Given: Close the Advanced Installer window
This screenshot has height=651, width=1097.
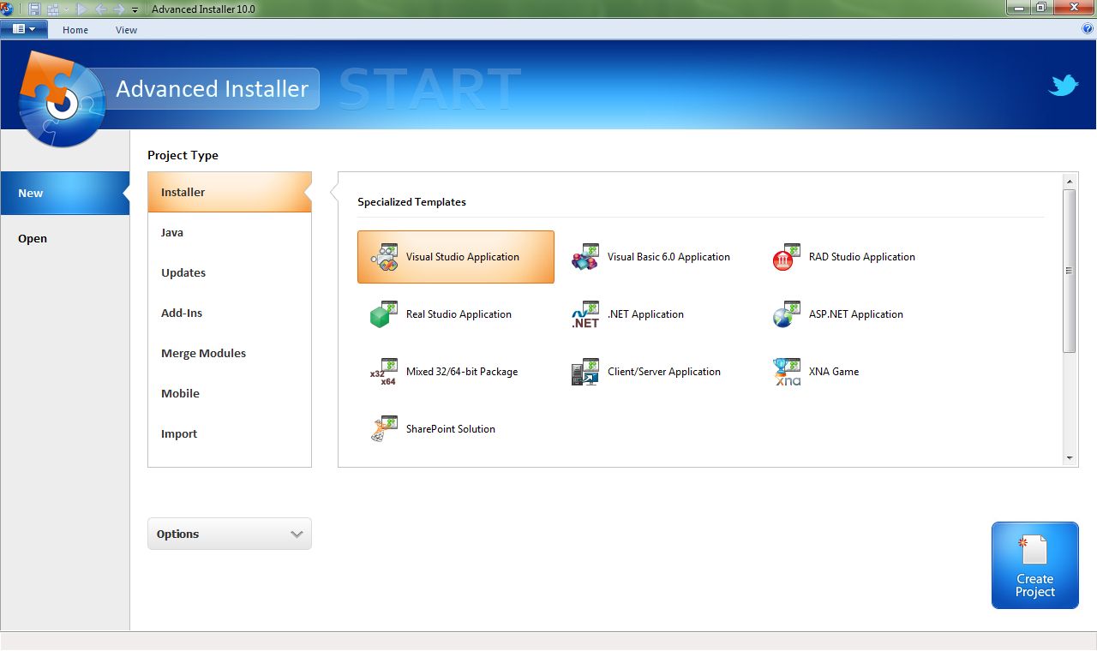Looking at the screenshot, I should click(x=1074, y=8).
